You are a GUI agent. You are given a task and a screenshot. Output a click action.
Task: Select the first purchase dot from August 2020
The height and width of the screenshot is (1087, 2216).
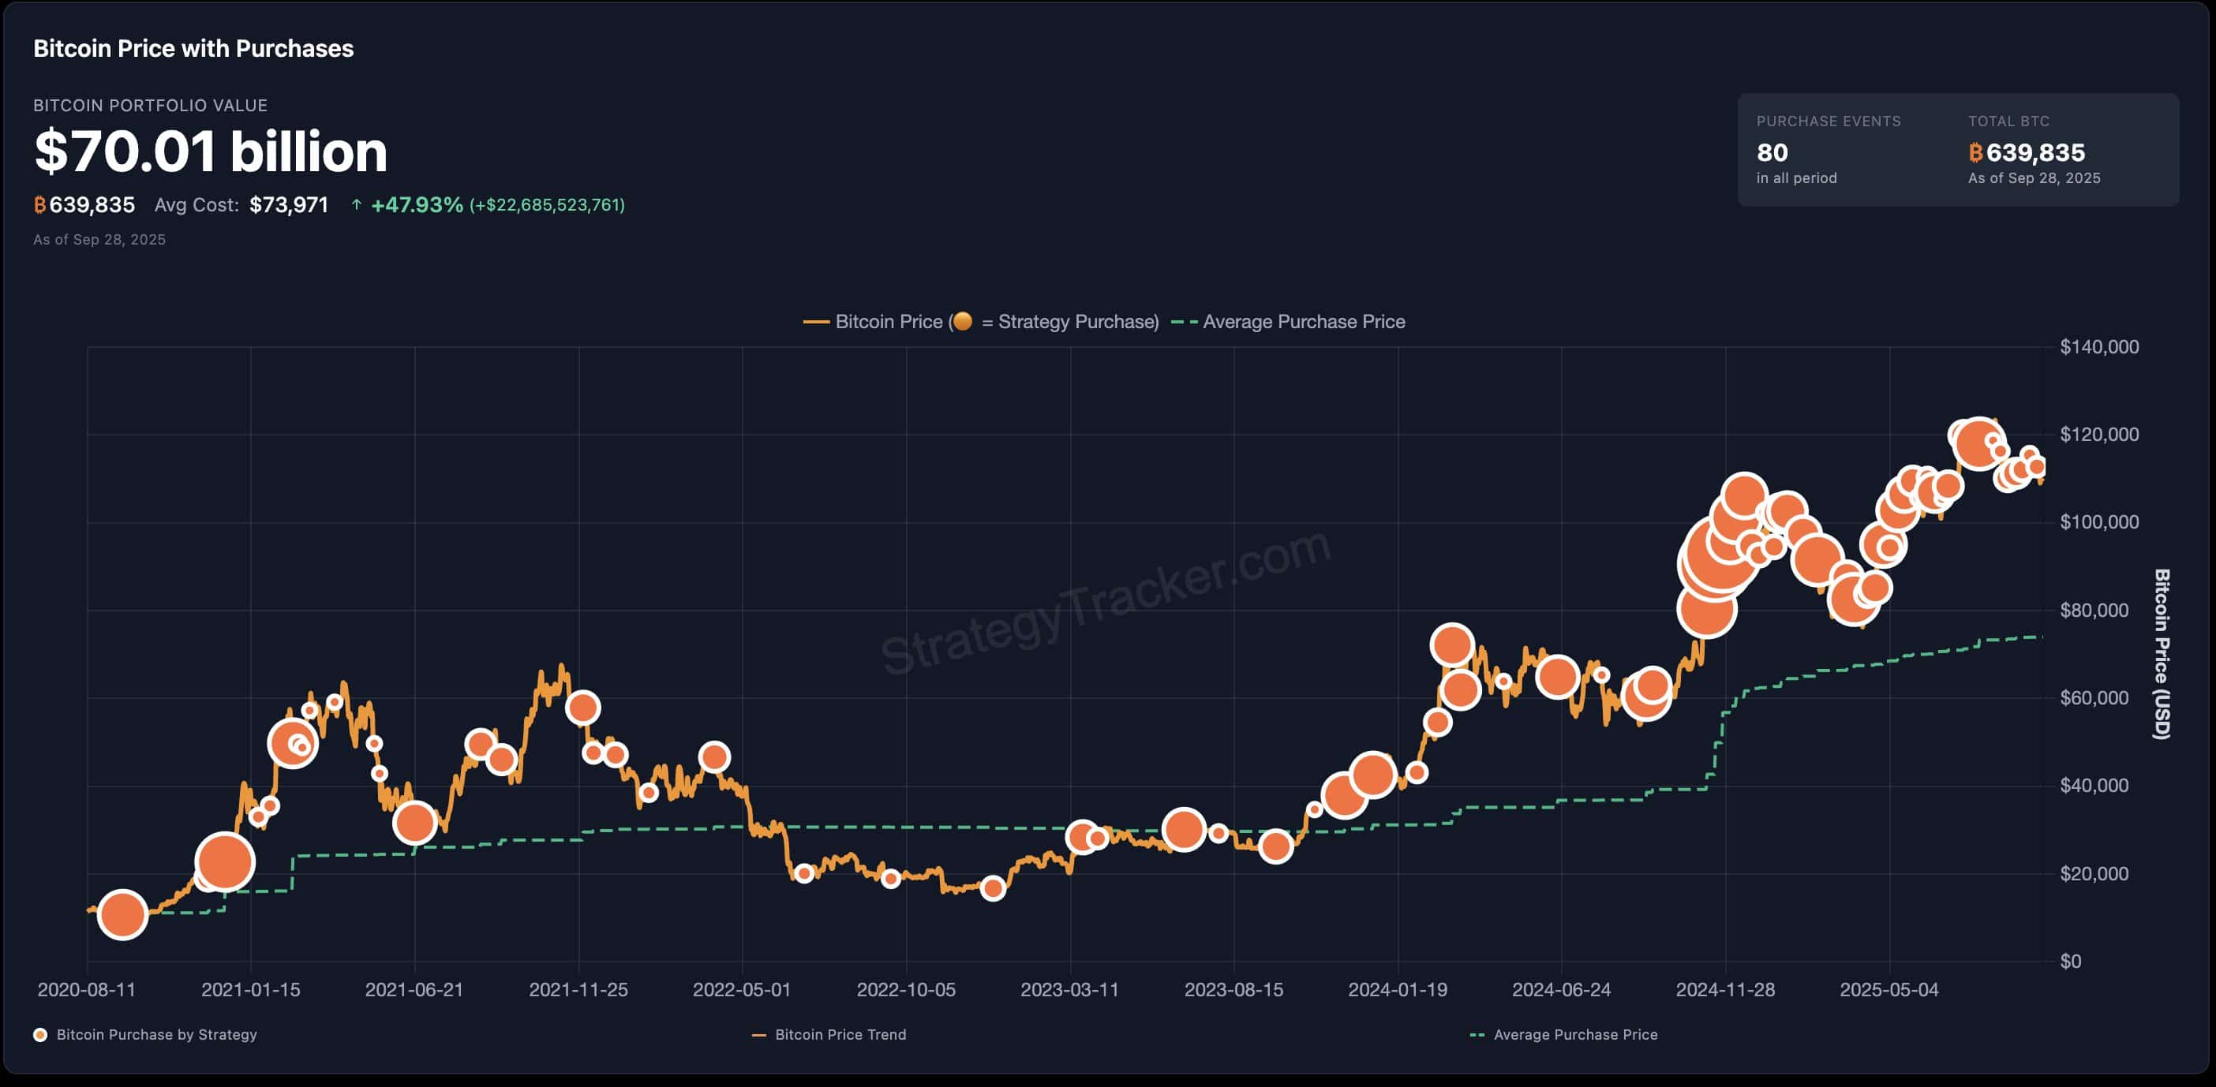pos(123,914)
